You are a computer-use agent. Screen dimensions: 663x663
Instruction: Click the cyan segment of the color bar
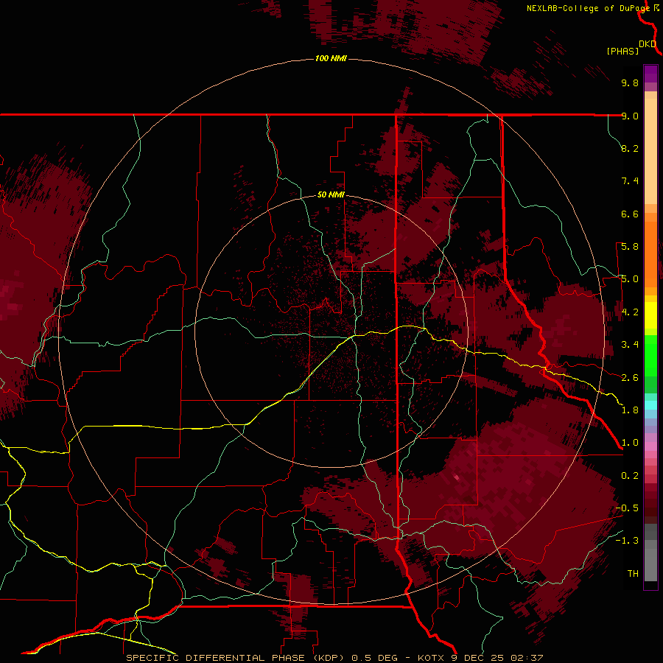(650, 405)
